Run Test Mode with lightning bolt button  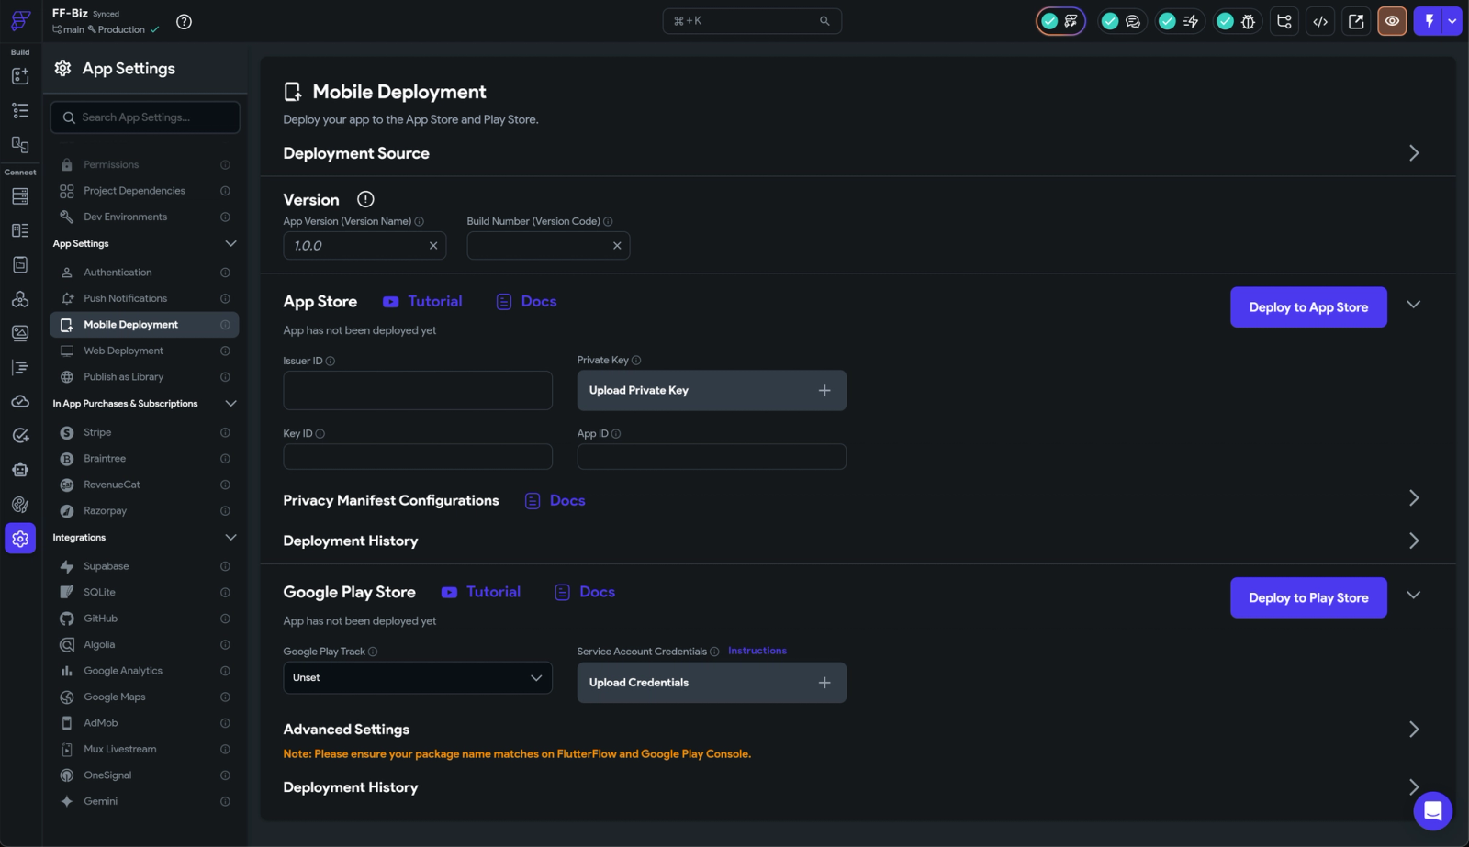1429,21
